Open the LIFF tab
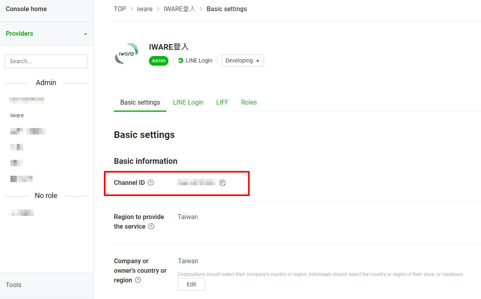This screenshot has width=481, height=299. tap(222, 102)
